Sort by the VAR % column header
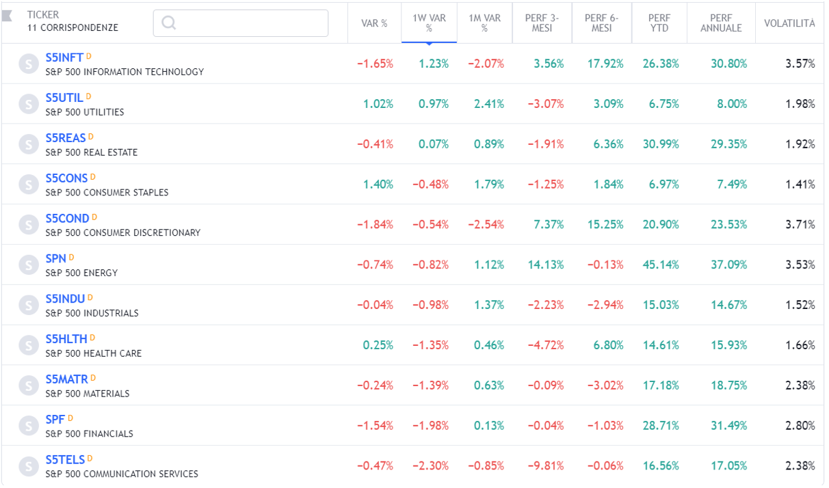This screenshot has width=829, height=488. click(374, 23)
